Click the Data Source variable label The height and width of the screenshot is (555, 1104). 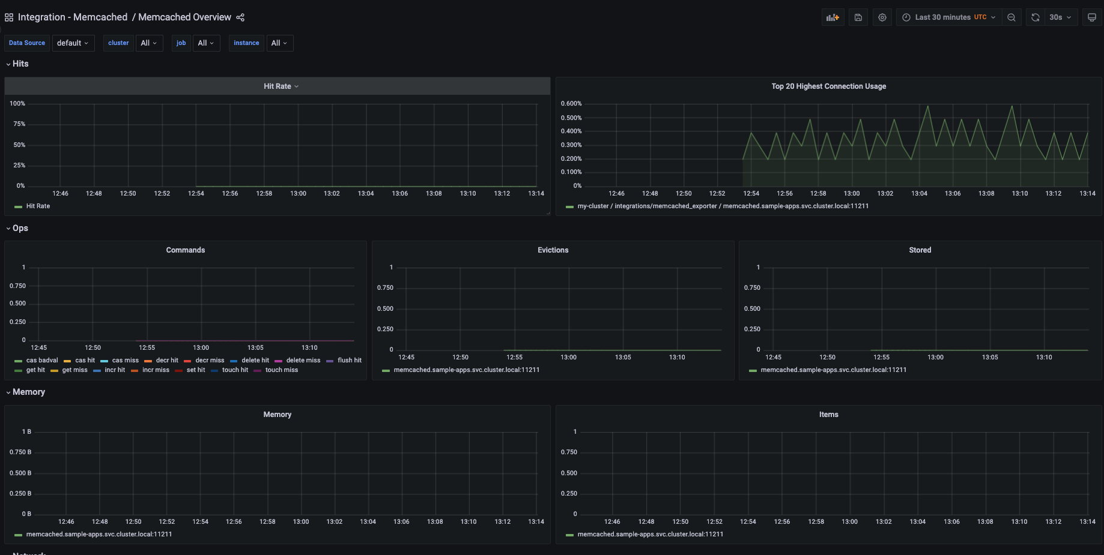(x=26, y=43)
